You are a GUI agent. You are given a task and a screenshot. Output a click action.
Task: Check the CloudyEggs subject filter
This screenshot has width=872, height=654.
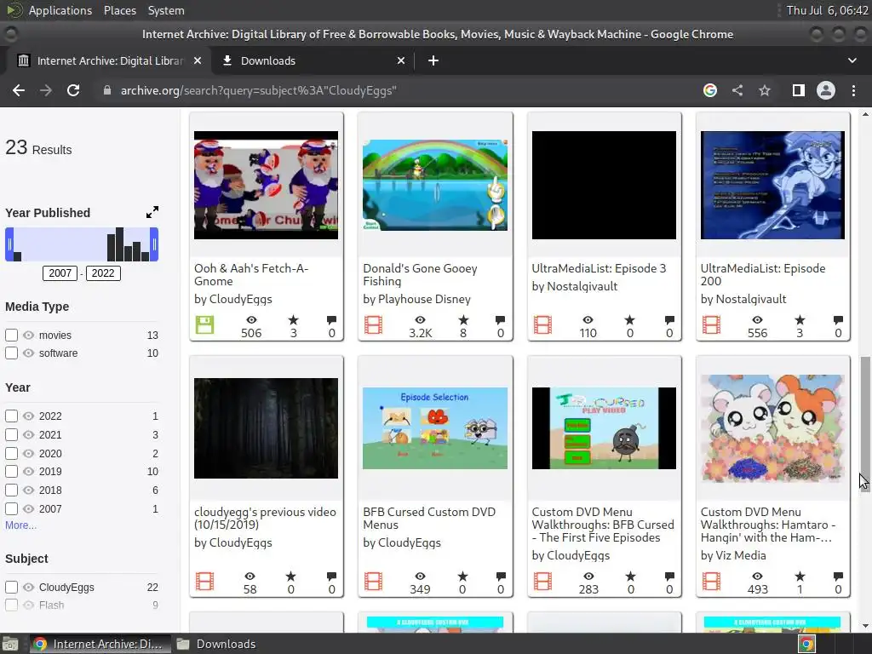(11, 588)
